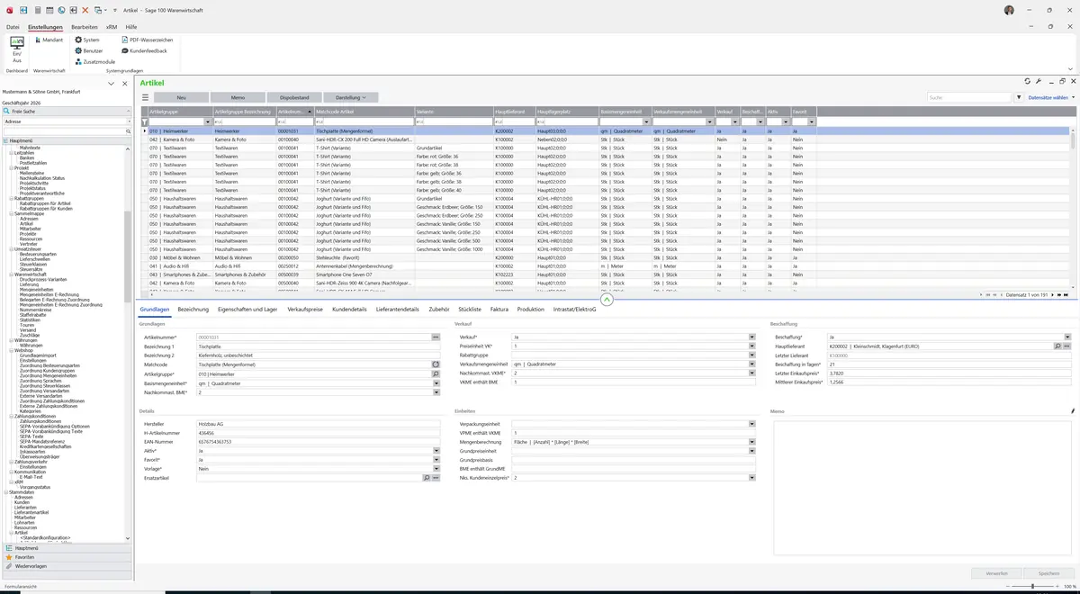Open the Darstellung dropdown button
Viewport: 1080px width, 594px height.
pyautogui.click(x=351, y=97)
